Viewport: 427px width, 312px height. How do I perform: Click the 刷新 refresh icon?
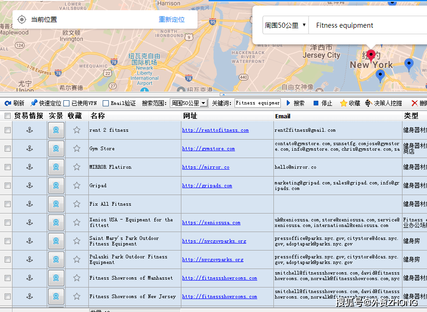pos(8,103)
